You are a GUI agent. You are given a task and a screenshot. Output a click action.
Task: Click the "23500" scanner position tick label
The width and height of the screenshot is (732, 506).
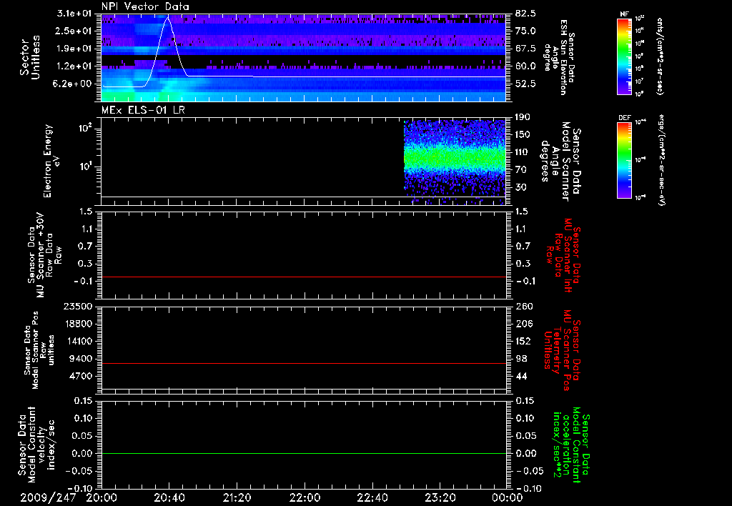[x=79, y=307]
